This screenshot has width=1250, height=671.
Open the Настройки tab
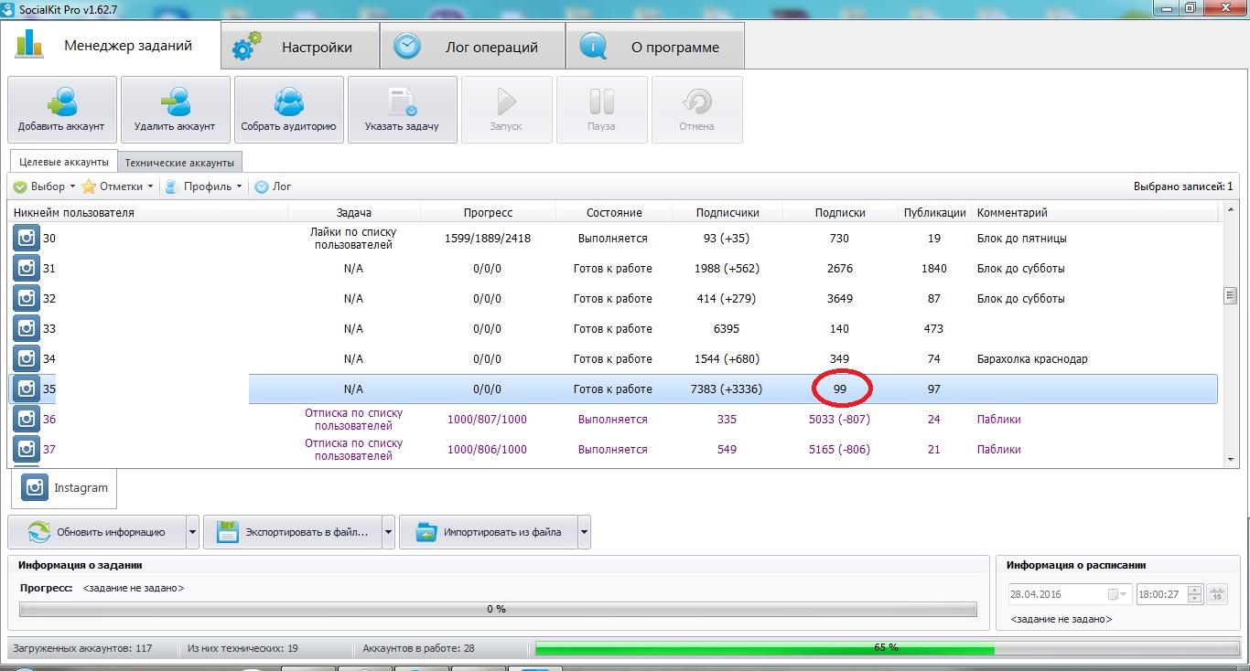point(300,47)
